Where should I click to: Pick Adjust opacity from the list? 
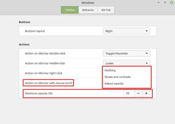(127, 84)
